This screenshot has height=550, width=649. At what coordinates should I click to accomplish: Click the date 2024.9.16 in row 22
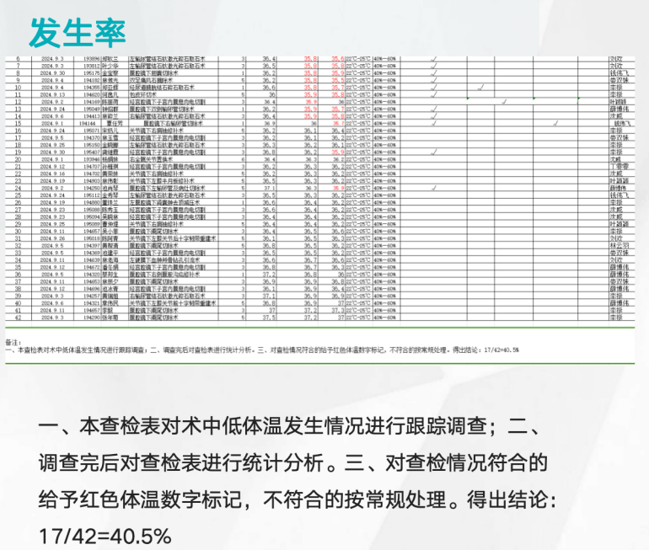[x=52, y=174]
